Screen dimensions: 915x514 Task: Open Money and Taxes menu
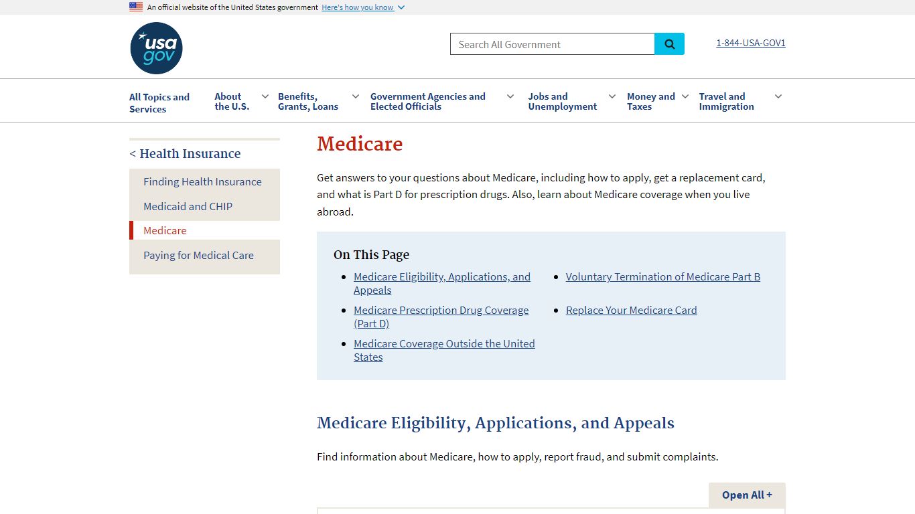point(650,102)
